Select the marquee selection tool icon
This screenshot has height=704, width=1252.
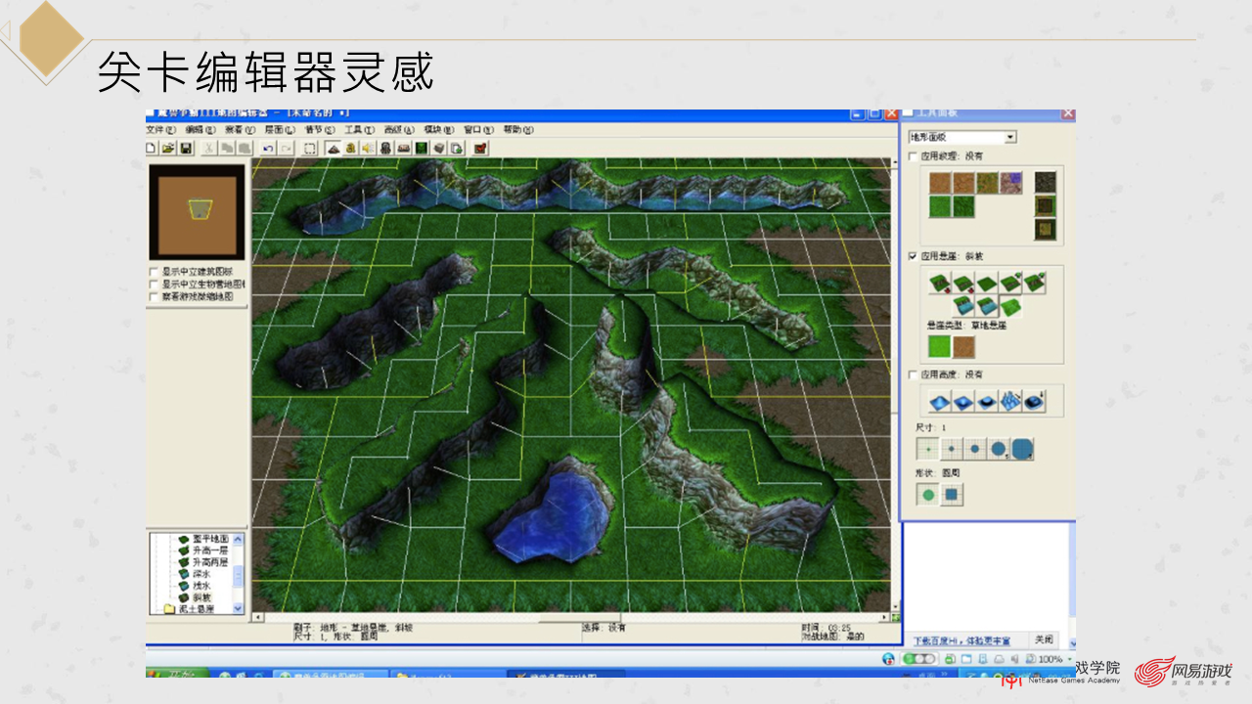(x=310, y=147)
